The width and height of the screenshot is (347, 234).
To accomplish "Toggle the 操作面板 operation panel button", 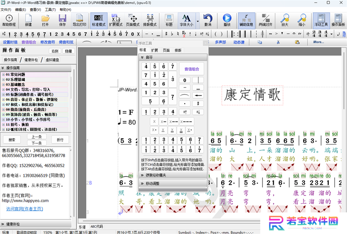I will [x=338, y=20].
